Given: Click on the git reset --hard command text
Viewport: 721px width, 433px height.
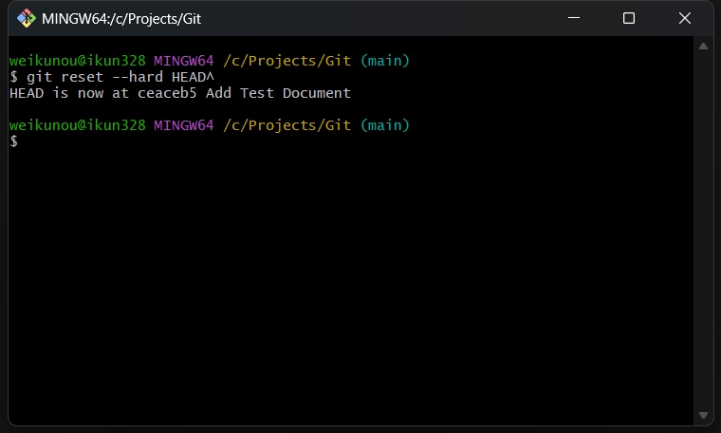Looking at the screenshot, I should click(95, 77).
